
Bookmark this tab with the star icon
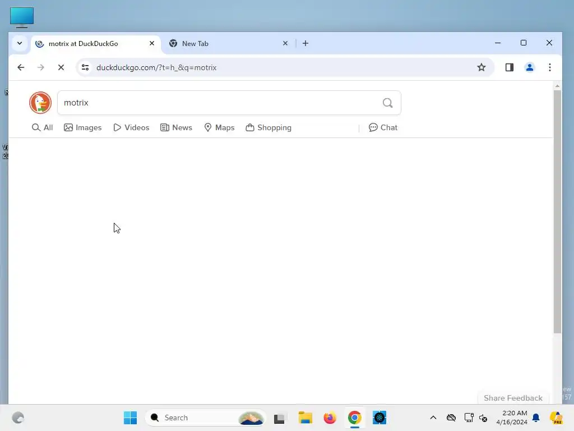[482, 67]
